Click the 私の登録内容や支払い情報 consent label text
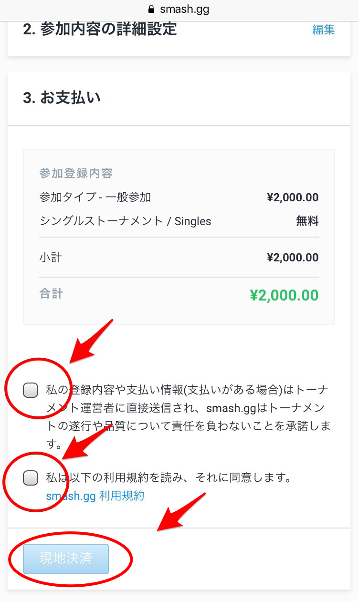The width and height of the screenshot is (358, 601). coord(189,417)
